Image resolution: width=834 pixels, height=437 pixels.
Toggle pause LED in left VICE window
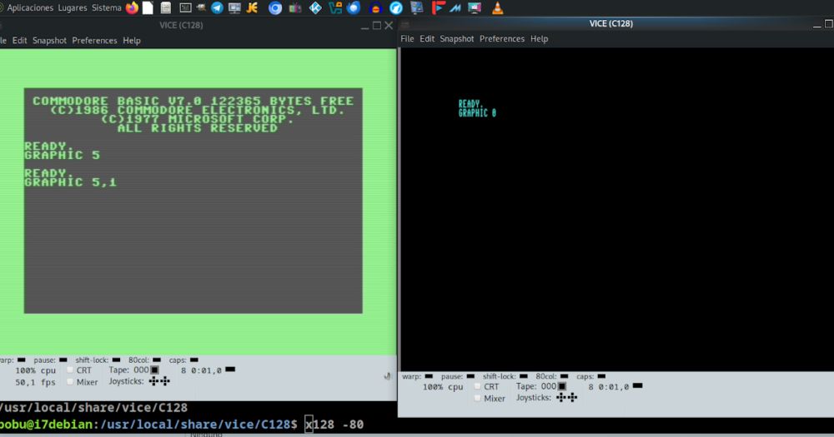(x=63, y=360)
